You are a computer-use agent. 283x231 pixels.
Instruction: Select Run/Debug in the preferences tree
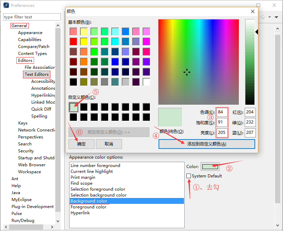[23, 221]
